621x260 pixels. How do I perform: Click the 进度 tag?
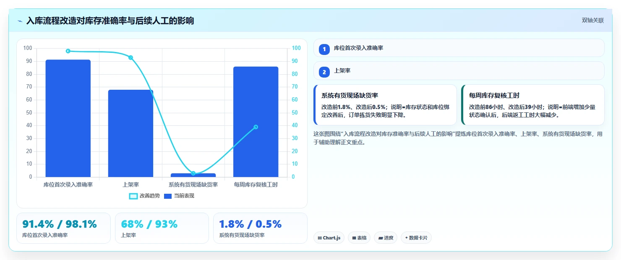tap(386, 238)
